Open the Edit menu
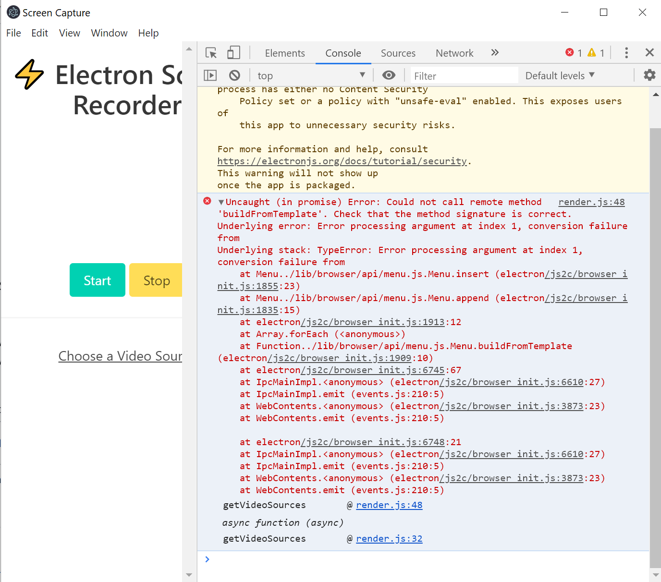Screen dimensions: 661x582 tap(39, 33)
